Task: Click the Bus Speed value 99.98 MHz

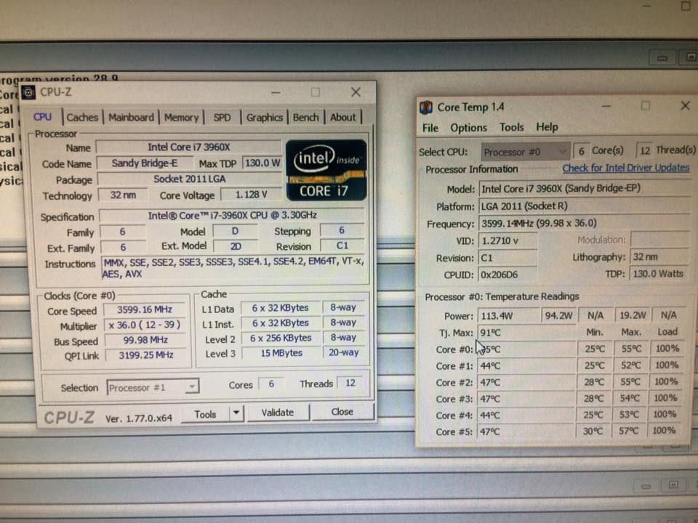Action: pyautogui.click(x=146, y=340)
